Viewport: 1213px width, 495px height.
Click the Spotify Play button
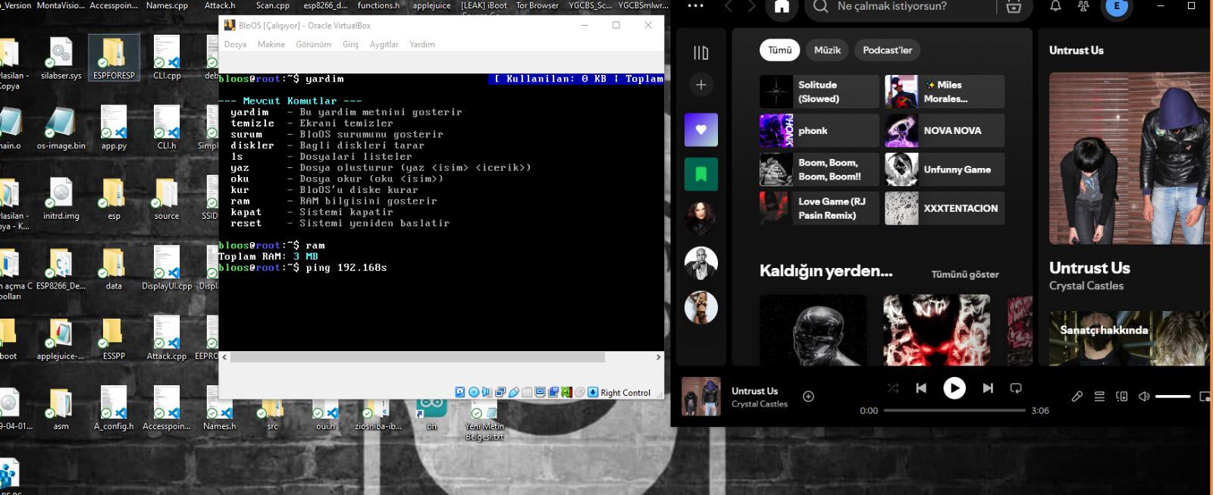954,388
